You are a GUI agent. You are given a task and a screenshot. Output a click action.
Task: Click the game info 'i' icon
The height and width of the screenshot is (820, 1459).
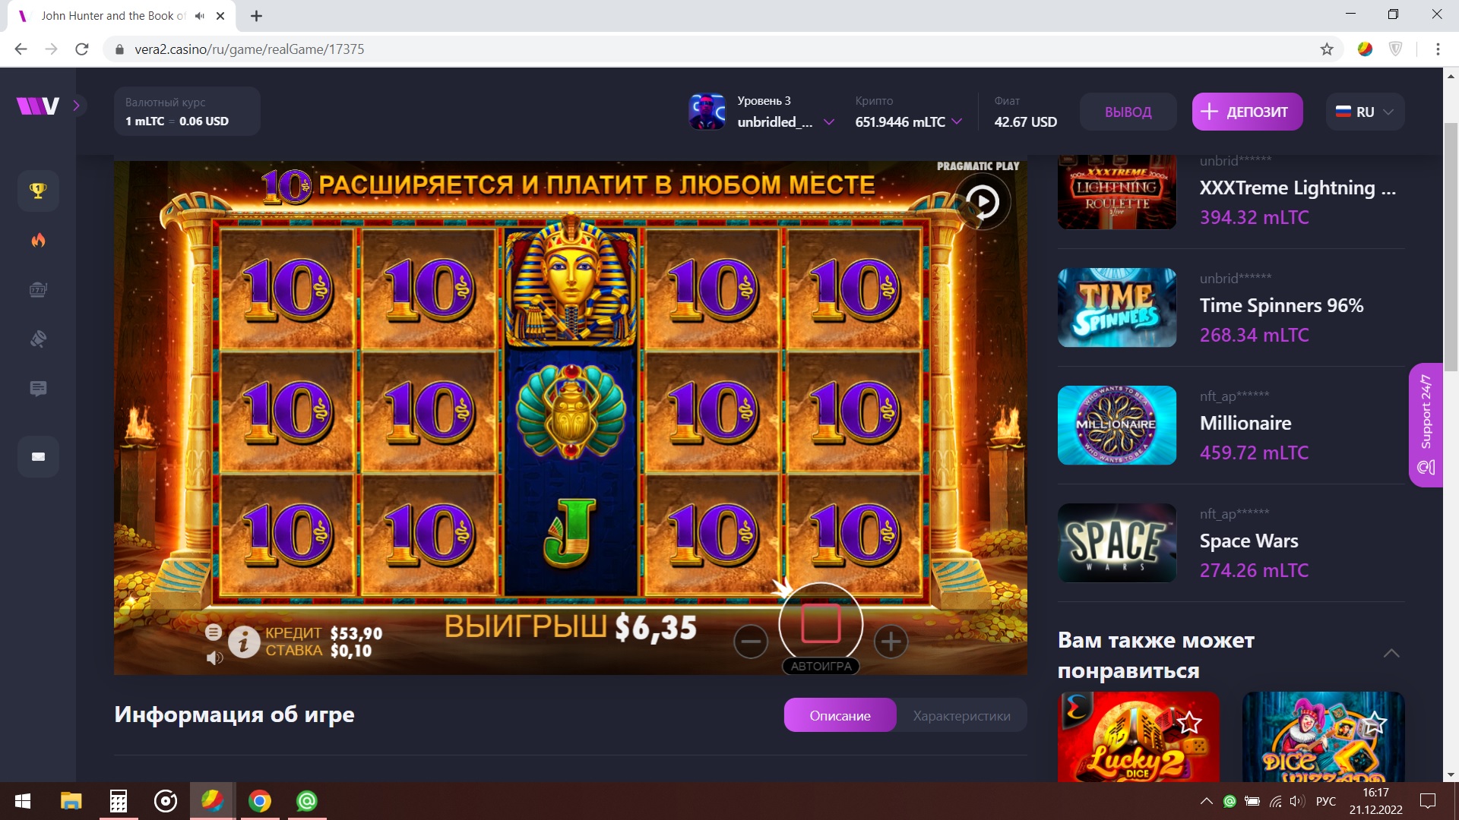[244, 642]
